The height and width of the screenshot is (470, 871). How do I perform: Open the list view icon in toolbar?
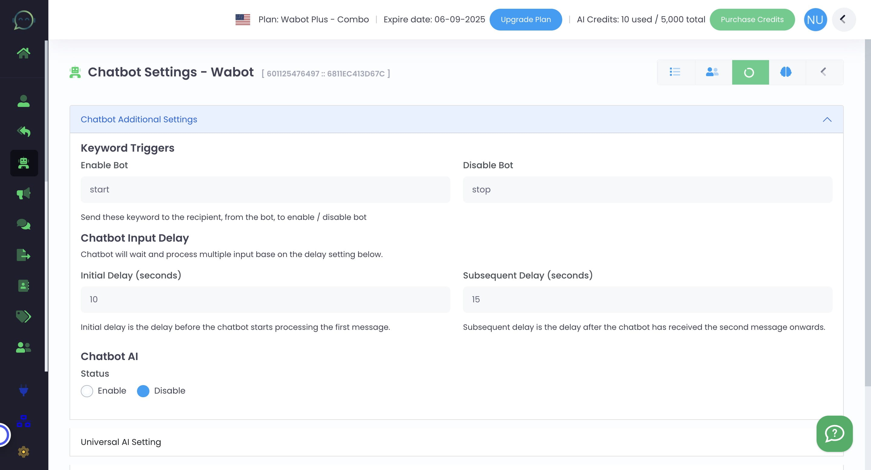point(675,72)
